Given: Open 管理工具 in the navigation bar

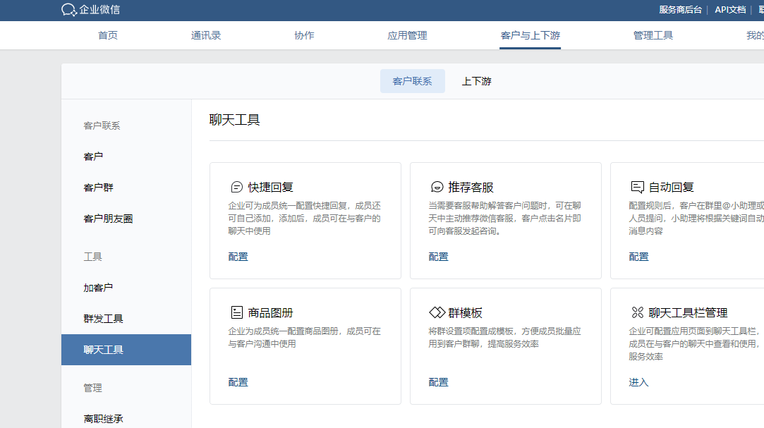Looking at the screenshot, I should click(x=653, y=35).
